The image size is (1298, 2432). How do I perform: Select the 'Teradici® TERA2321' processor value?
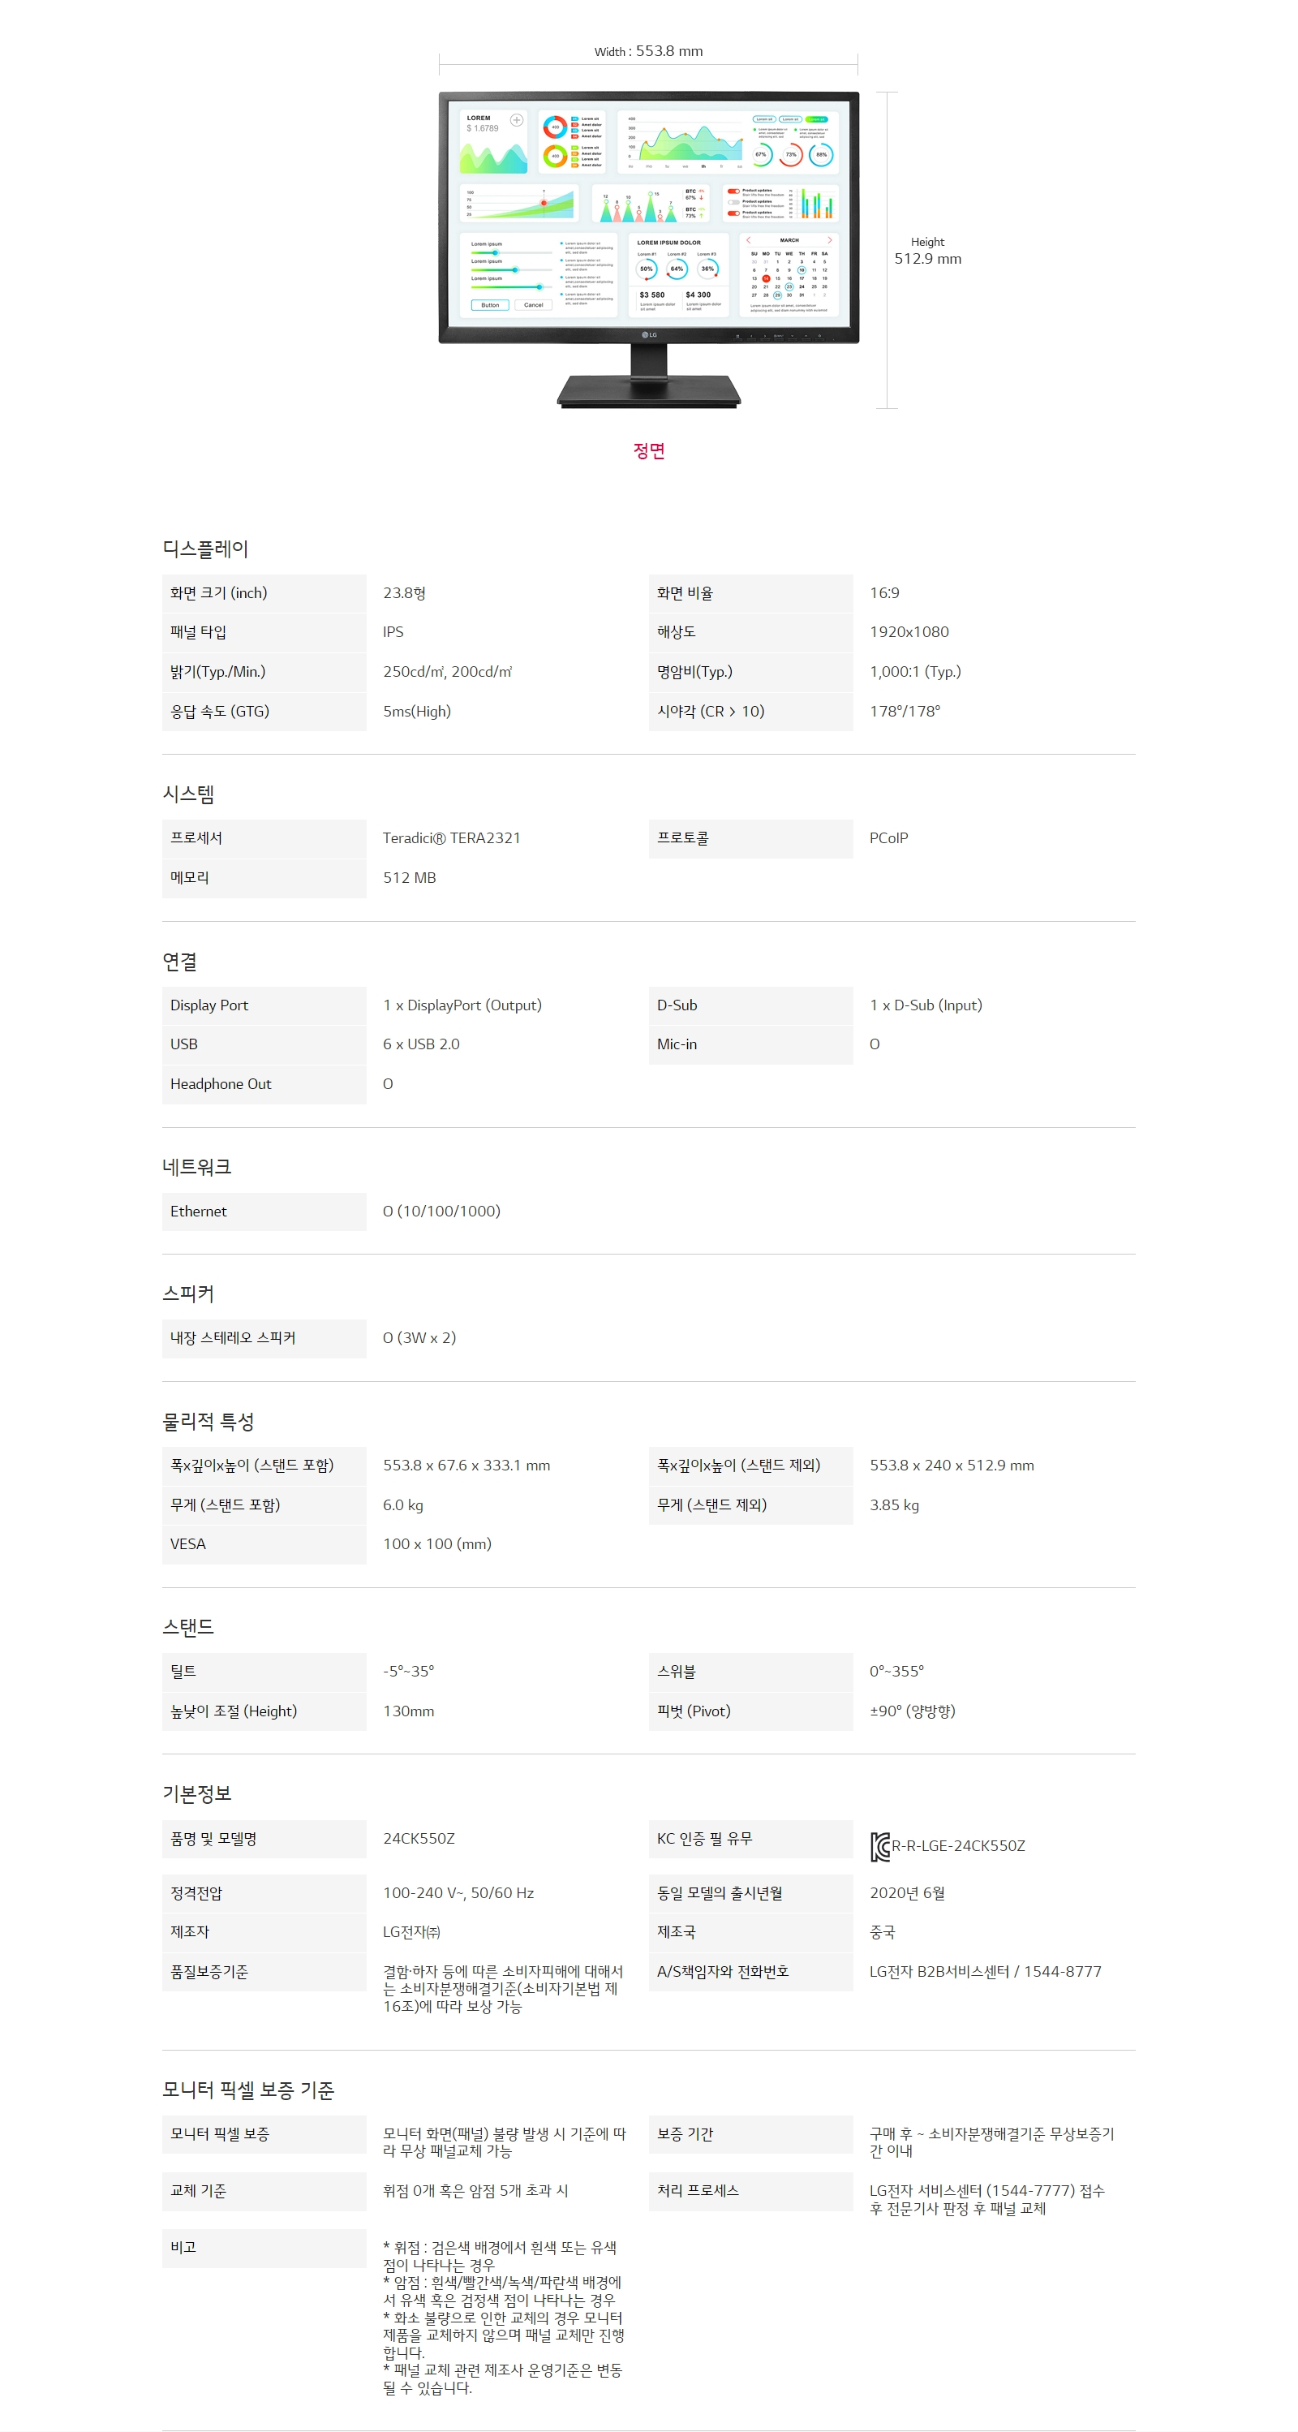pos(451,837)
